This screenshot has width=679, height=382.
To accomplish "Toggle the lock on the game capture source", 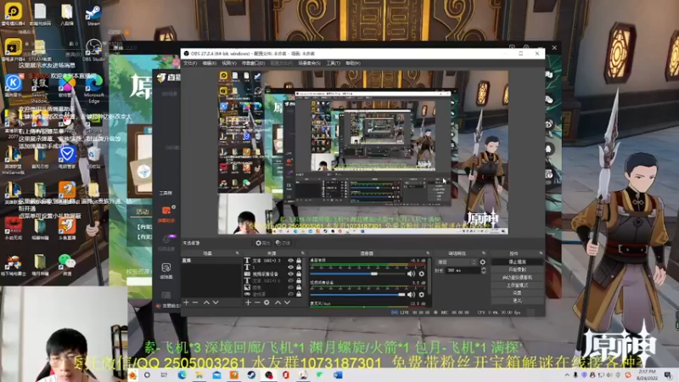I will (299, 294).
